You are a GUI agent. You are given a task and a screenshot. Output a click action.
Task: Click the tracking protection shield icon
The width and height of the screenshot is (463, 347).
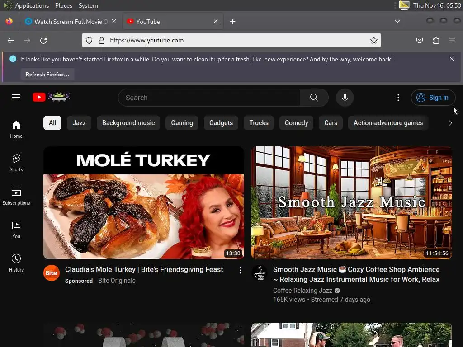click(x=89, y=40)
